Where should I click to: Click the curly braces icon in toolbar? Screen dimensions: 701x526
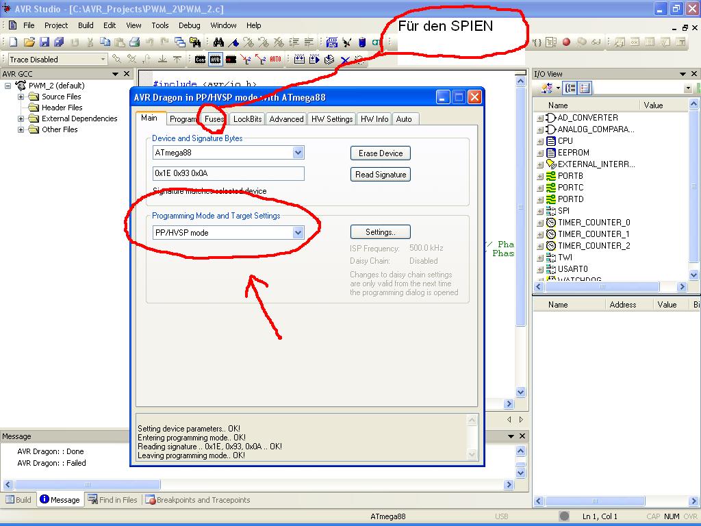point(537,42)
